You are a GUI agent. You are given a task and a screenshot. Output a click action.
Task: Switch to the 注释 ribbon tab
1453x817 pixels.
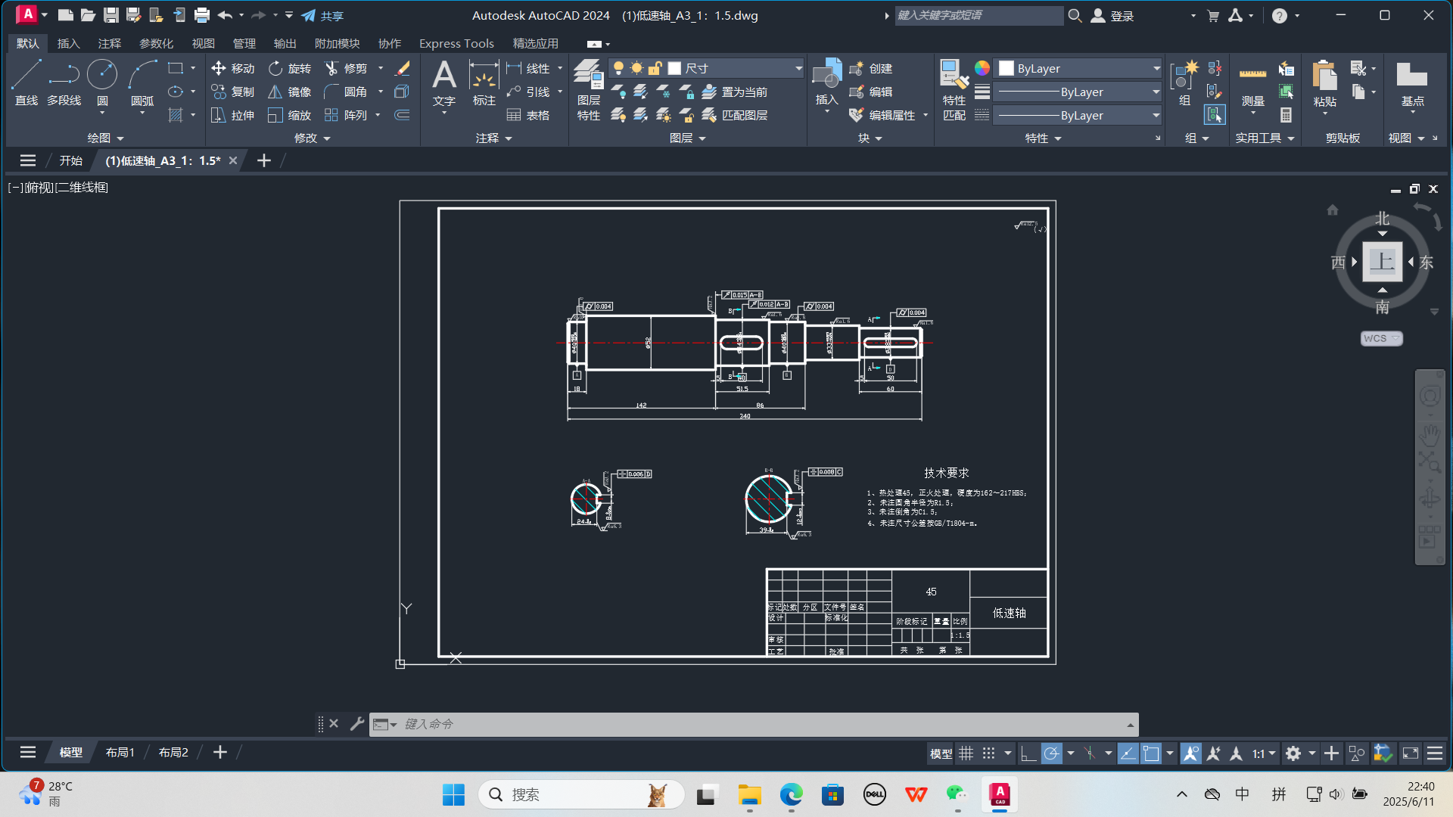[x=109, y=43]
